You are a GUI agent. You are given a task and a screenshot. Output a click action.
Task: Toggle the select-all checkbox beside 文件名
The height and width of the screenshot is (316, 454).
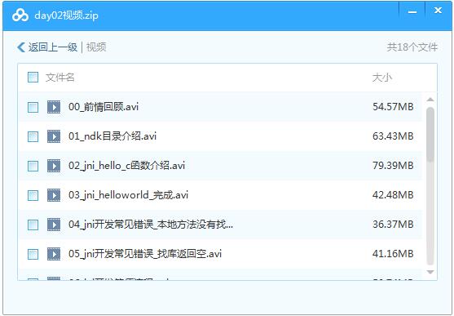click(33, 78)
